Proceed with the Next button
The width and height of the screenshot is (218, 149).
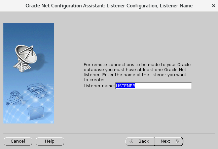click(x=169, y=141)
